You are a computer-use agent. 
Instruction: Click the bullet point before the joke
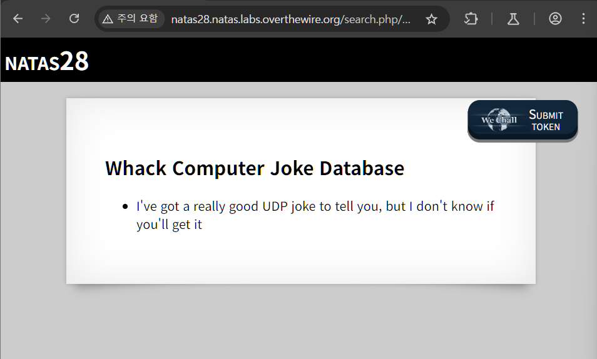click(x=126, y=206)
